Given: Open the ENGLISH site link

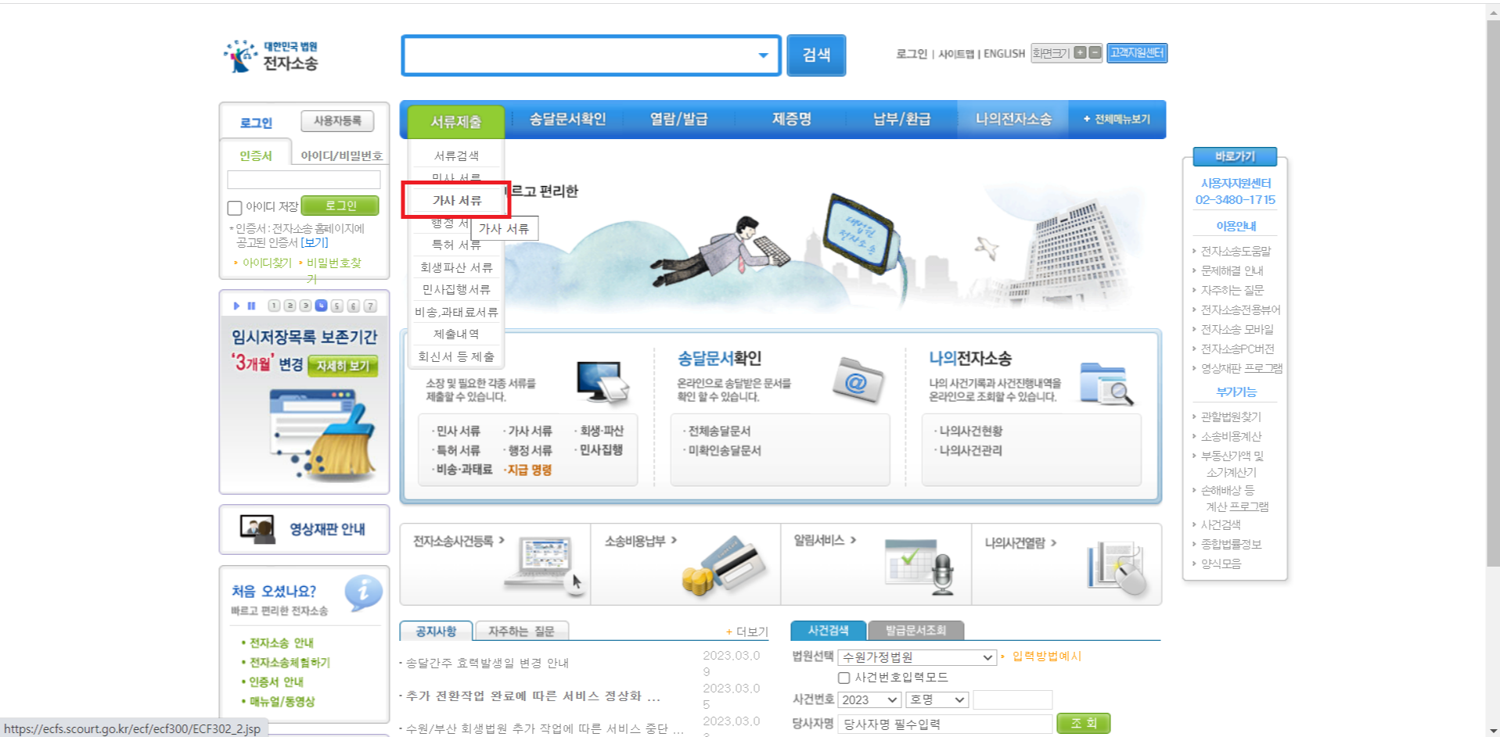Looking at the screenshot, I should [x=1004, y=54].
